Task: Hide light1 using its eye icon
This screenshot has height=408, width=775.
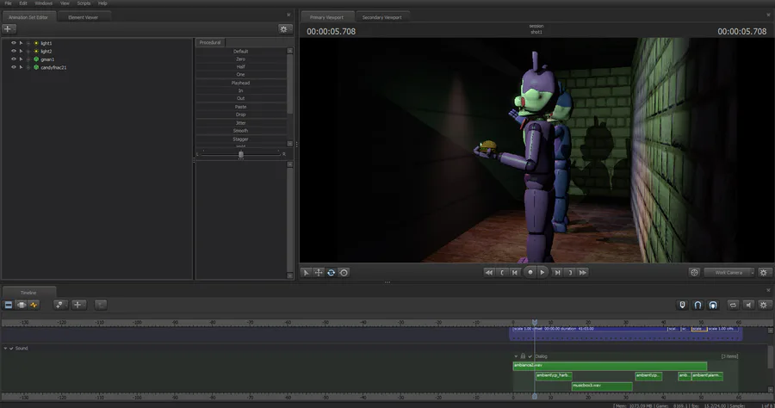Action: tap(13, 43)
